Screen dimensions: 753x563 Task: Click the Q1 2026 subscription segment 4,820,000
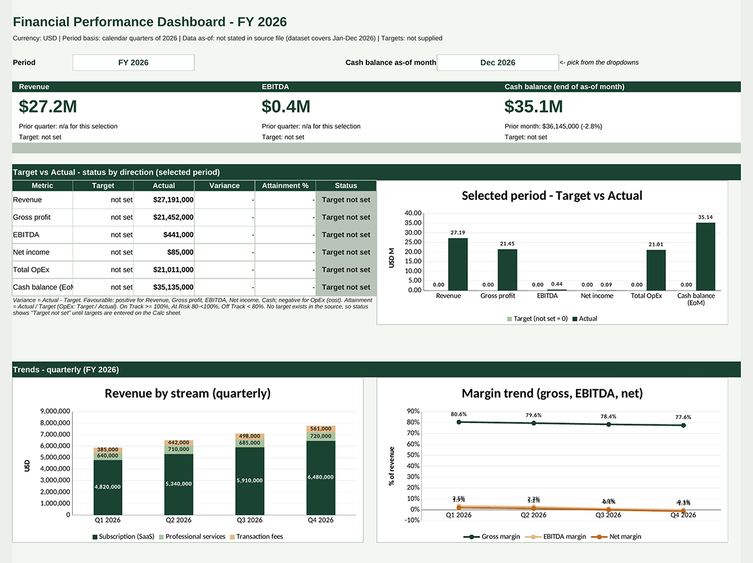[x=108, y=487]
